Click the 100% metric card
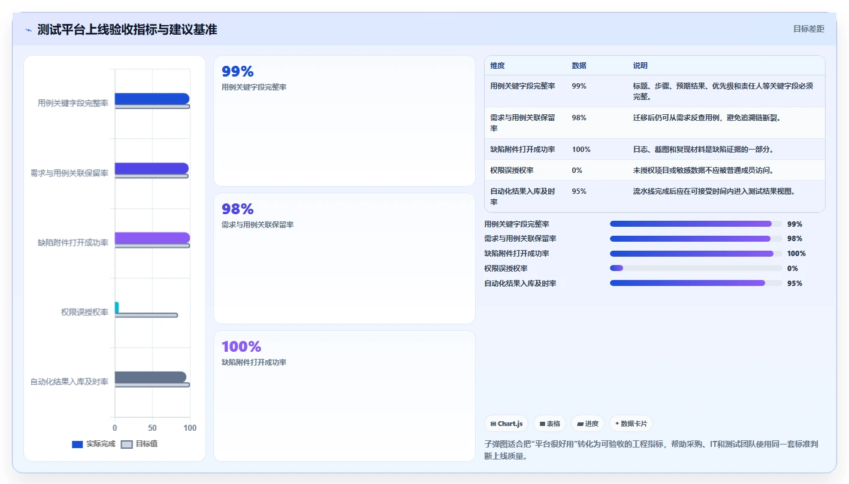Viewport: 849px width, 484px height. 345,396
